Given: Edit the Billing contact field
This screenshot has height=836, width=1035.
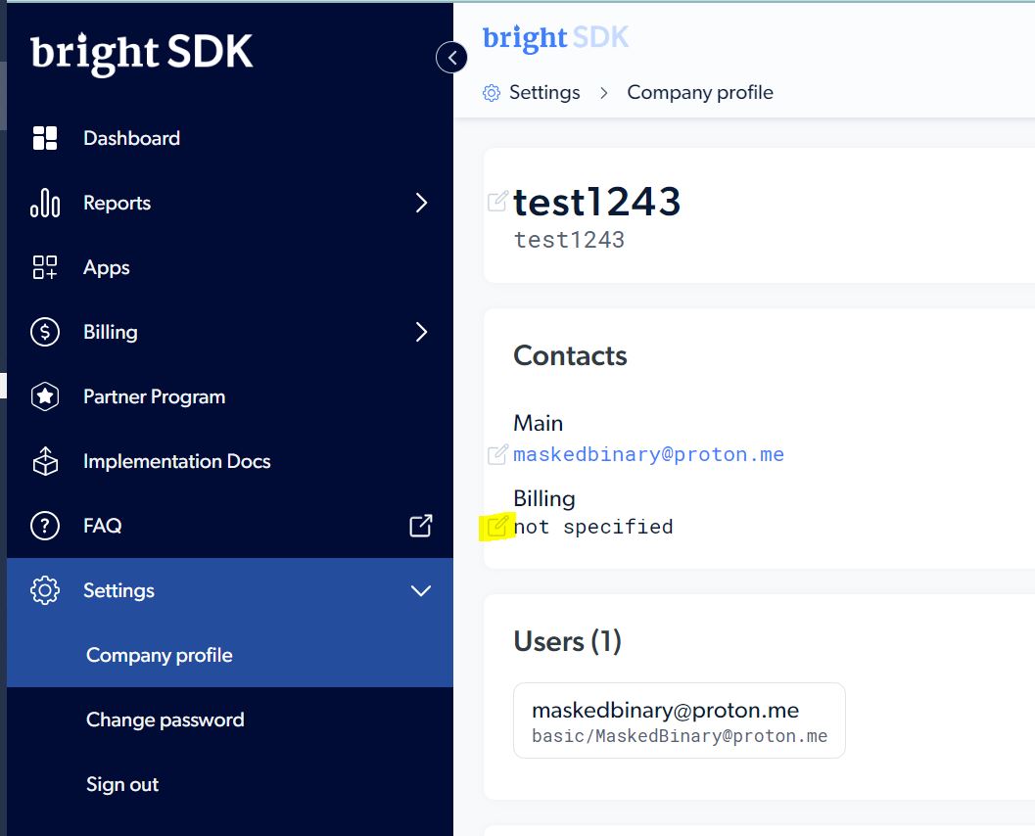Looking at the screenshot, I should [497, 527].
